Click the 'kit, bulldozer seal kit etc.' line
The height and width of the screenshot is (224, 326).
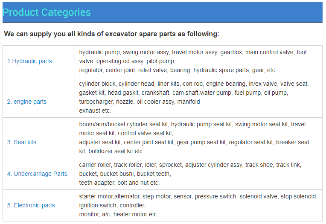(x=111, y=151)
